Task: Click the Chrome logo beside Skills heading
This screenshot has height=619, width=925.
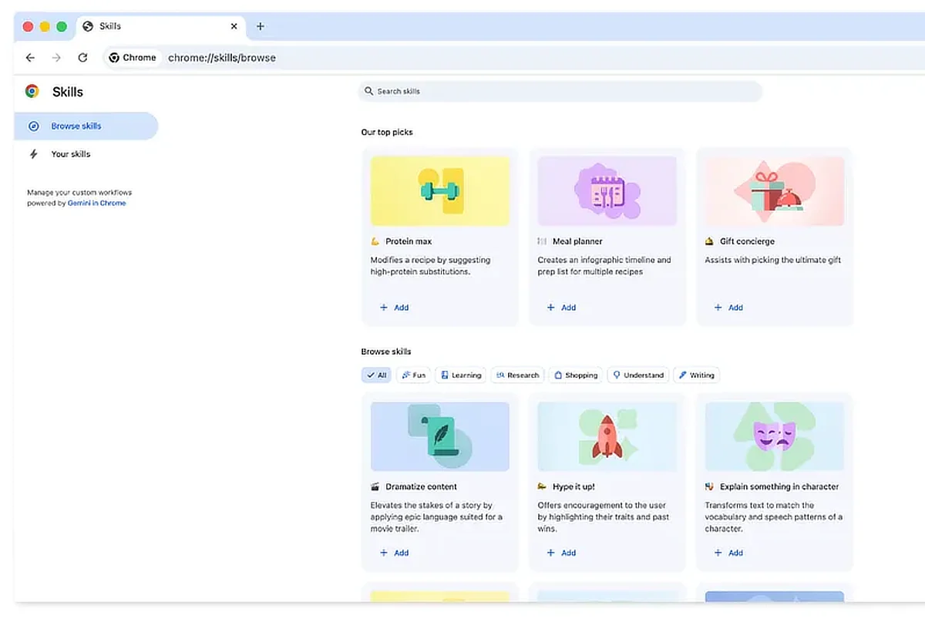Action: pos(32,92)
